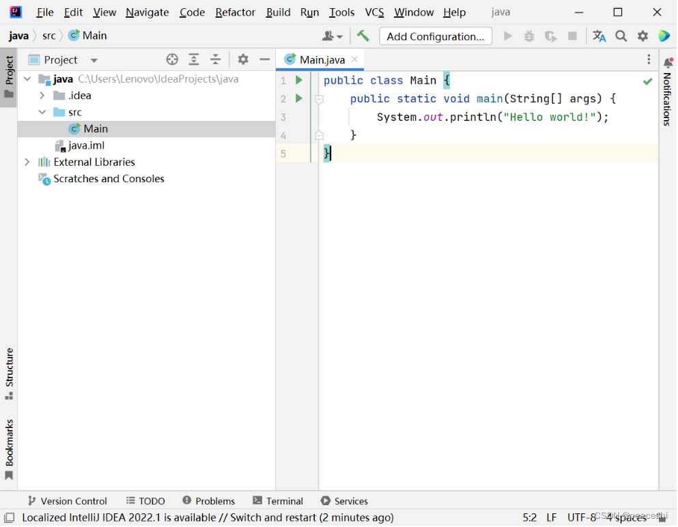
Task: Hide the Project tool window minus icon
Action: (x=264, y=60)
